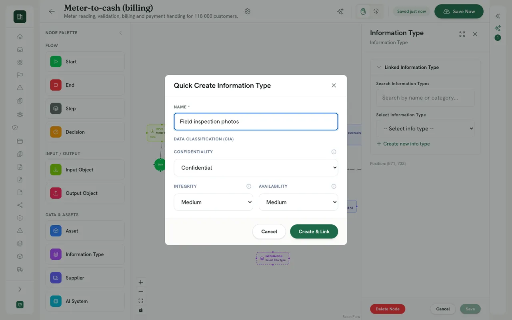Click the Delete Node button
Screen dimensions: 512x320
[388, 309]
